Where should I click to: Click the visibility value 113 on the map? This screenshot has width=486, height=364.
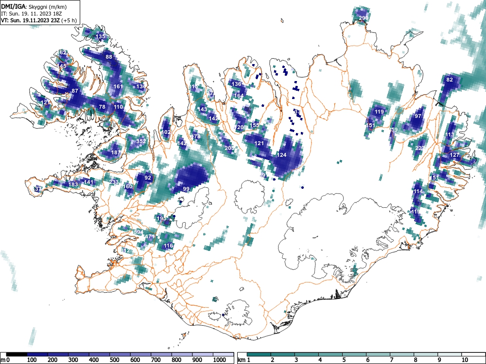tap(450, 134)
